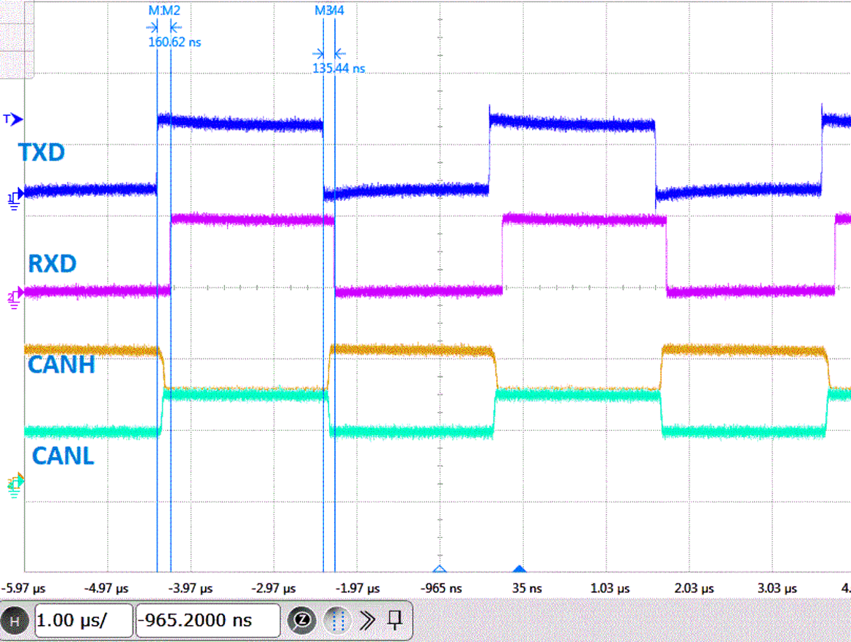Toggle the TXD channel by clicking its label
851x642 pixels.
42,152
